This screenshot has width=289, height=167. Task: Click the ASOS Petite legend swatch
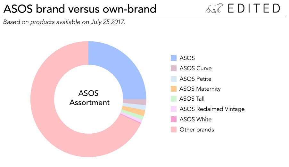pos(174,79)
